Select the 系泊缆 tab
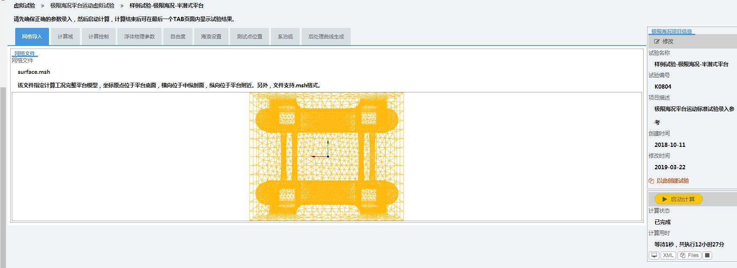The height and width of the screenshot is (268, 737). pos(285,37)
